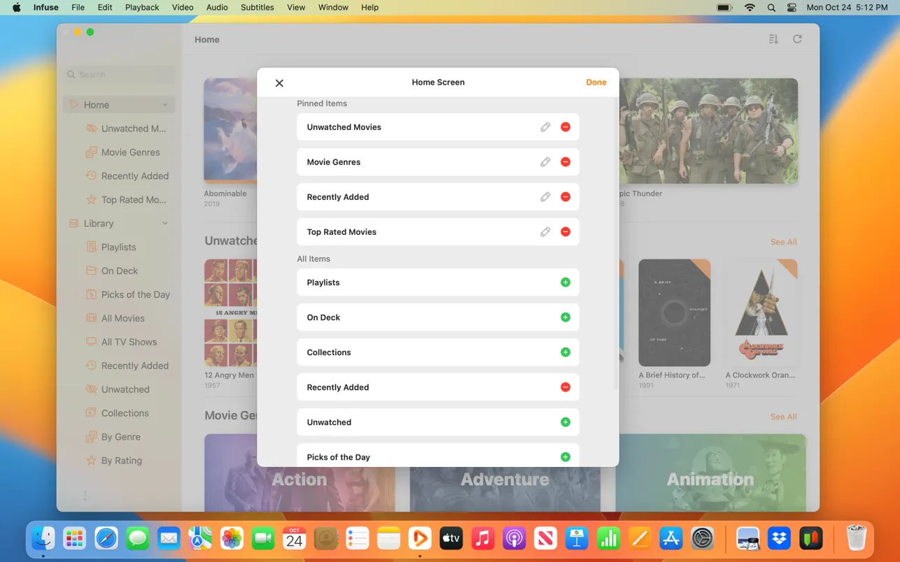
Task: Click Done to save Home Screen changes
Action: click(596, 82)
